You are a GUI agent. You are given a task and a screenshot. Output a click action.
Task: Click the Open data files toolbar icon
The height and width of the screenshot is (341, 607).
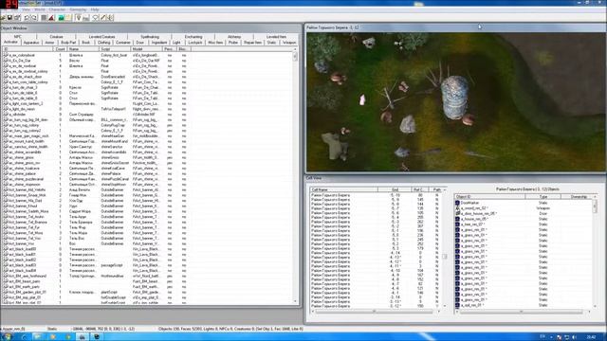click(x=3, y=18)
